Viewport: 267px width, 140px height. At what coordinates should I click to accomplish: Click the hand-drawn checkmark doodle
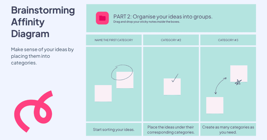tap(175, 78)
